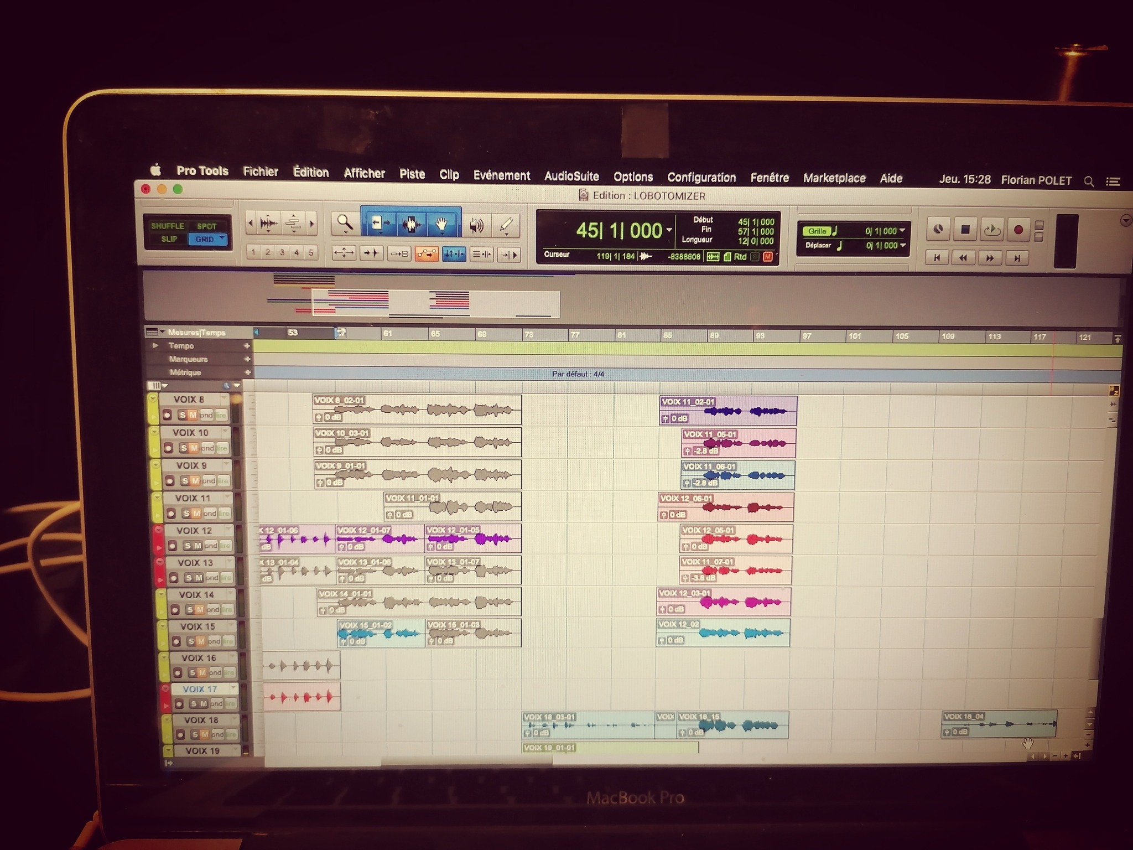This screenshot has height=850, width=1133.
Task: Solo the VOIX 8 track
Action: click(x=182, y=415)
